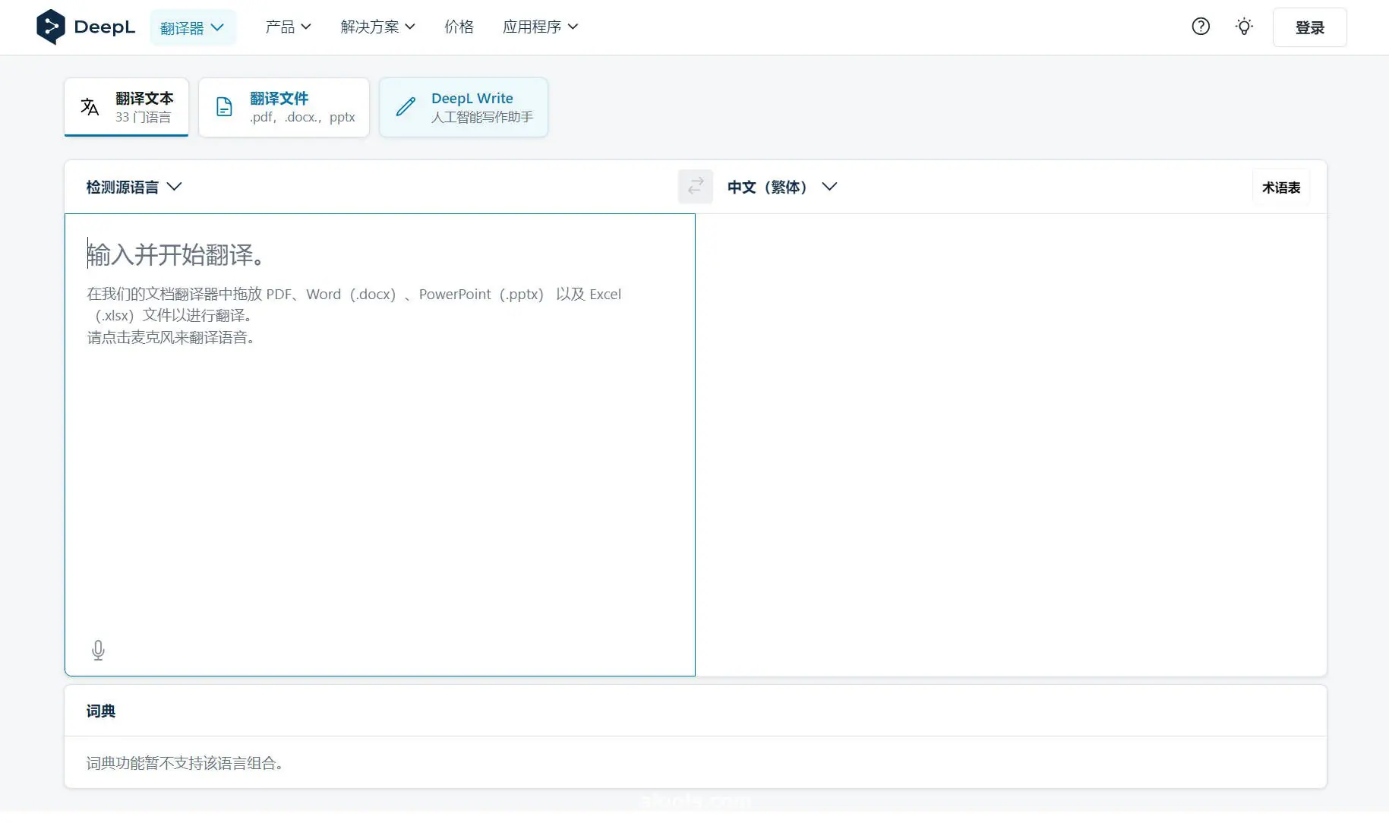The width and height of the screenshot is (1389, 823).
Task: Click the microphone icon for voice input
Action: click(98, 650)
